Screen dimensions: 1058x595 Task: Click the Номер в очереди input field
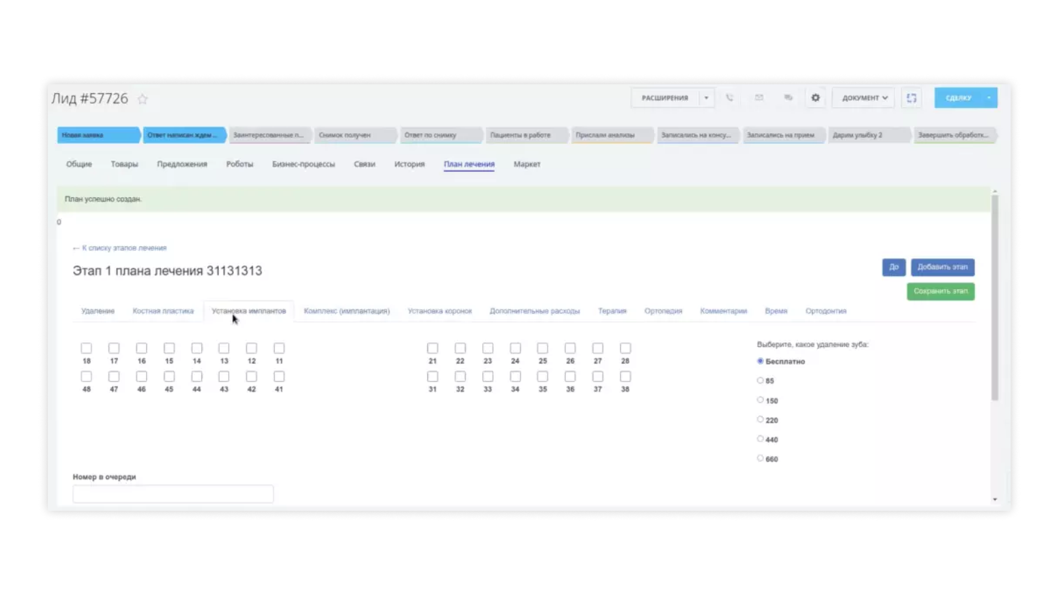click(x=173, y=494)
